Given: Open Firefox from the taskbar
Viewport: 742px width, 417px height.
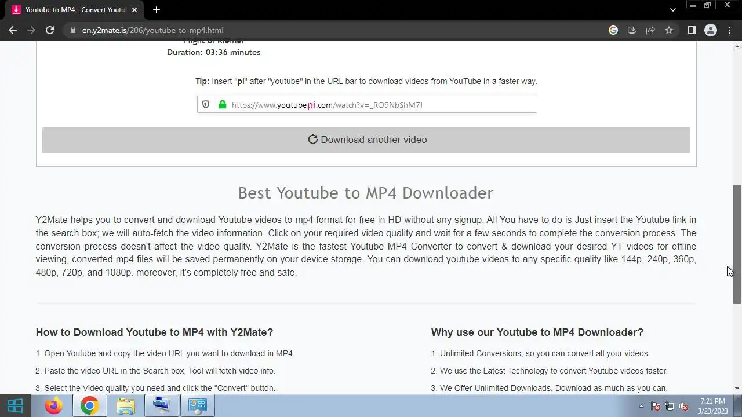Looking at the screenshot, I should (53, 405).
